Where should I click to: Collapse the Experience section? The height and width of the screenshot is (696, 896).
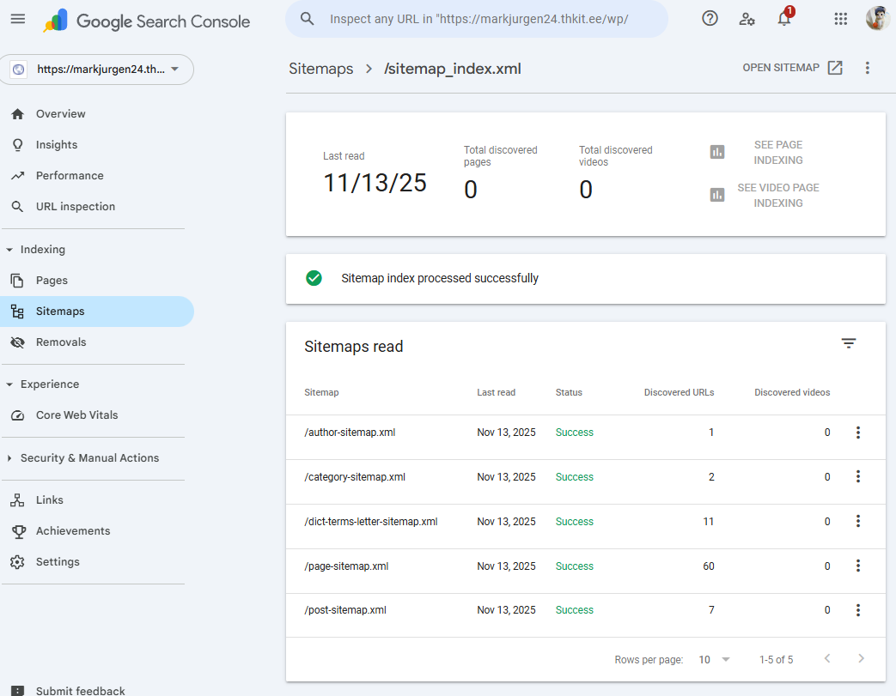10,384
